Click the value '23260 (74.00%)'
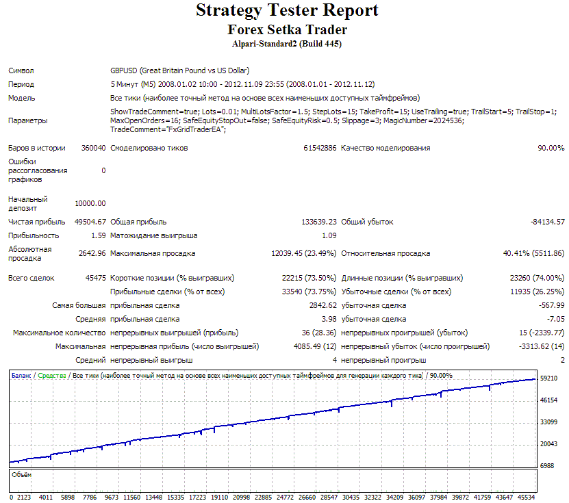The image size is (569, 503). click(x=537, y=278)
